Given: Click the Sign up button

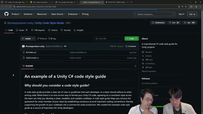Looking at the screenshot, I should pyautogui.click(x=192, y=14).
